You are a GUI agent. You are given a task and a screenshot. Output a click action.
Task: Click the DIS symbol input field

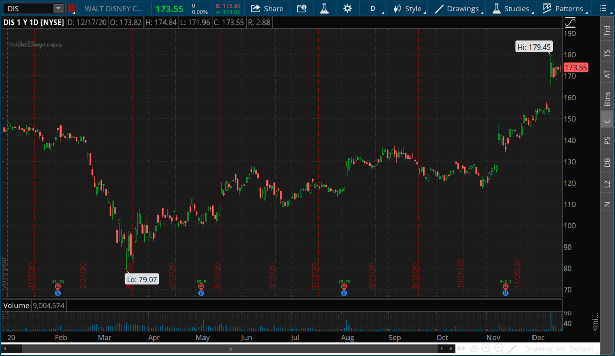(28, 9)
